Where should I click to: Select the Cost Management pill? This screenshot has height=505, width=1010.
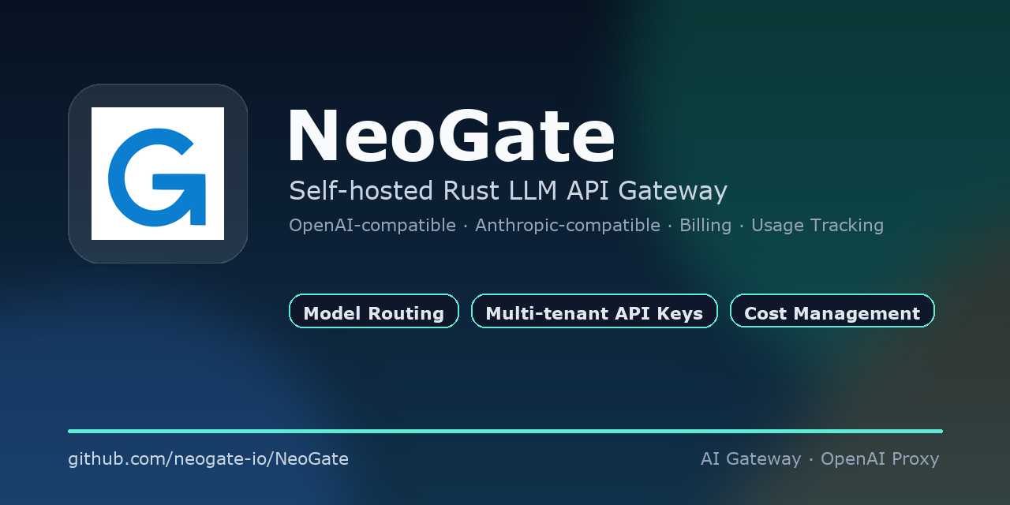click(x=832, y=311)
